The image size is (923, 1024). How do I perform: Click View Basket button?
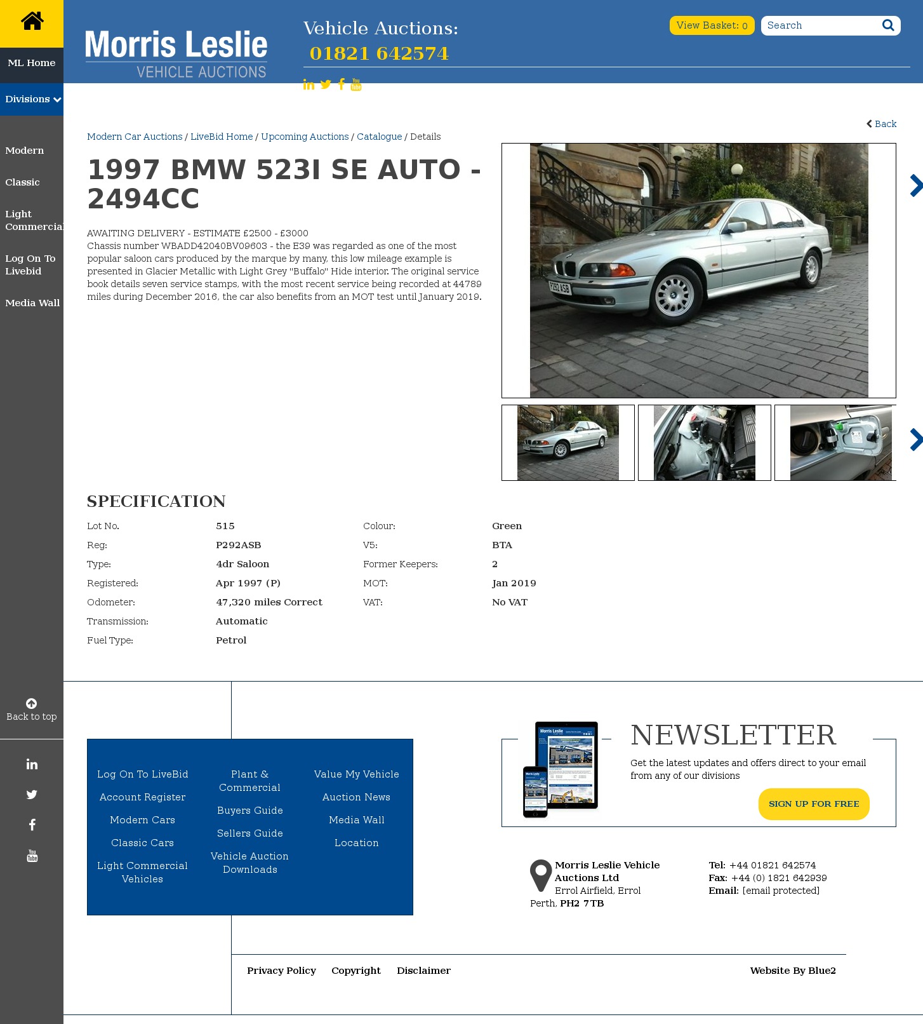pos(712,25)
